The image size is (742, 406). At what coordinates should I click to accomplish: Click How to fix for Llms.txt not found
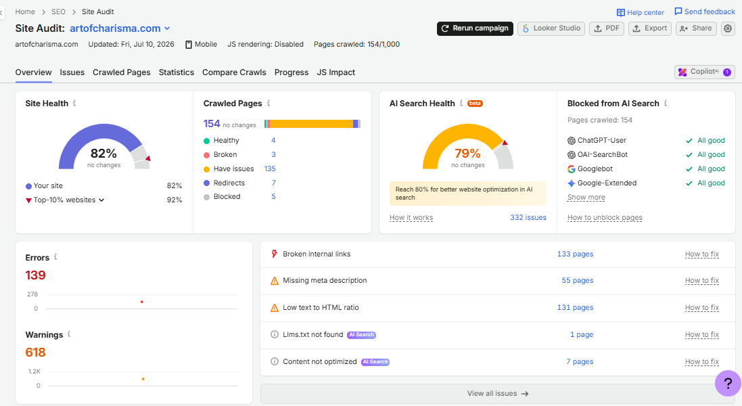click(x=702, y=334)
